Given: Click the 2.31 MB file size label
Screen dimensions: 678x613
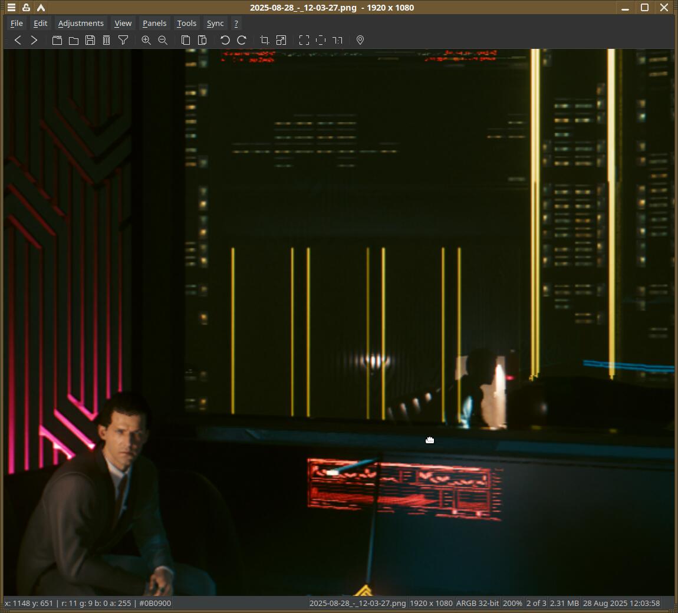Looking at the screenshot, I should point(564,603).
